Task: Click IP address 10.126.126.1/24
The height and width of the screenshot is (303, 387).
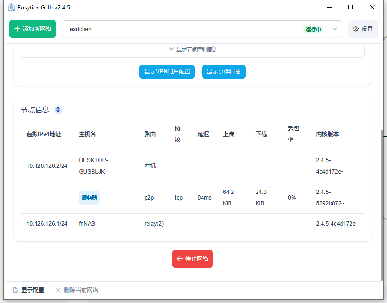Action: 47,224
